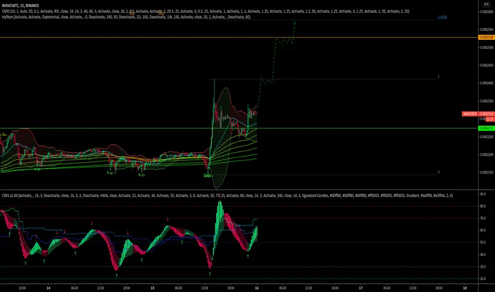Click the 17 date label on time axis
Viewport: 495px width, 292px height.
click(x=361, y=288)
